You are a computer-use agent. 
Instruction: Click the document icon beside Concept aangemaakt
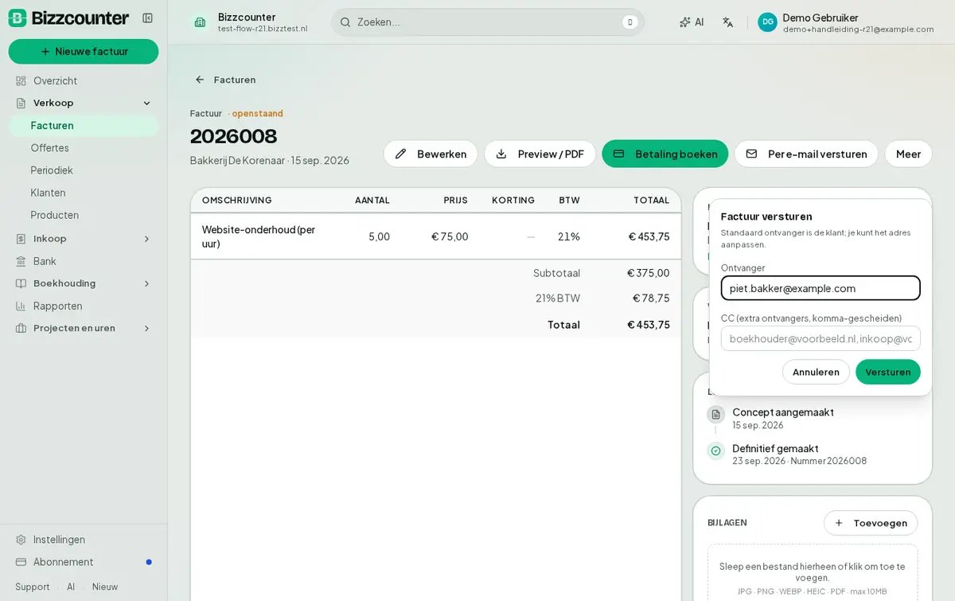pyautogui.click(x=715, y=415)
